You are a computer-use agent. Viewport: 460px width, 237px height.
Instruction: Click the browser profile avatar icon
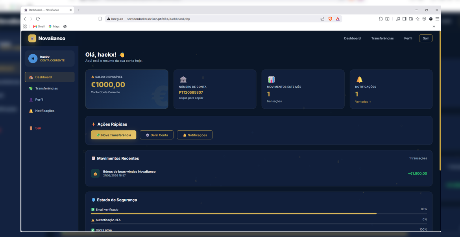430,19
